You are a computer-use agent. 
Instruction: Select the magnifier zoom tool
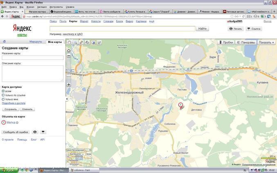75,42
